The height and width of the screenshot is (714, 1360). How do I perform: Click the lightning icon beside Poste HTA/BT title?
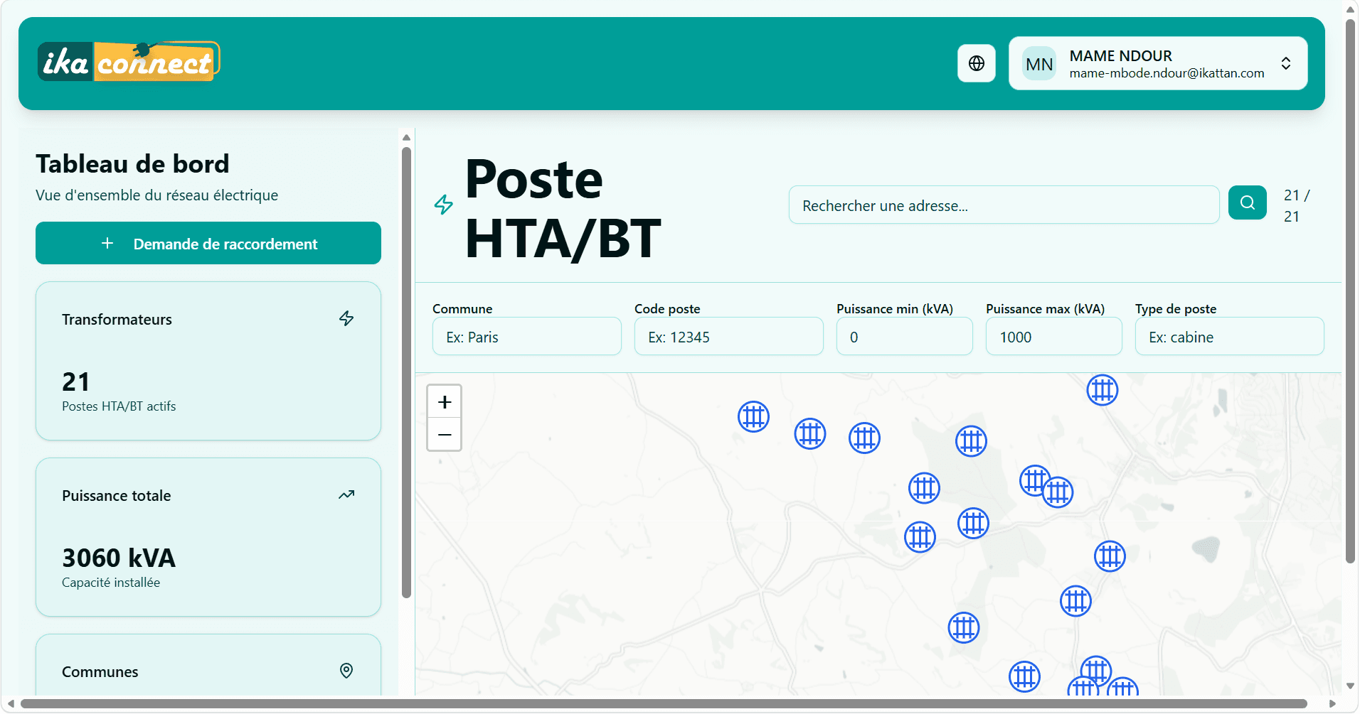[444, 205]
